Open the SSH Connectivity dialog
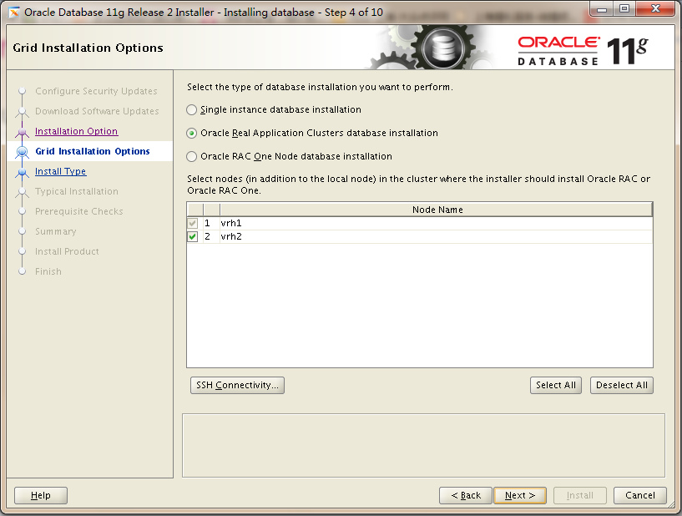This screenshot has width=682, height=516. click(x=237, y=386)
